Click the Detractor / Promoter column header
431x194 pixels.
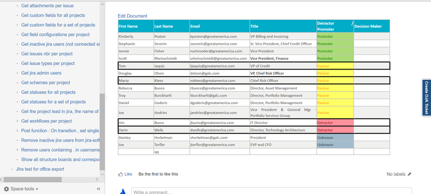click(x=335, y=26)
